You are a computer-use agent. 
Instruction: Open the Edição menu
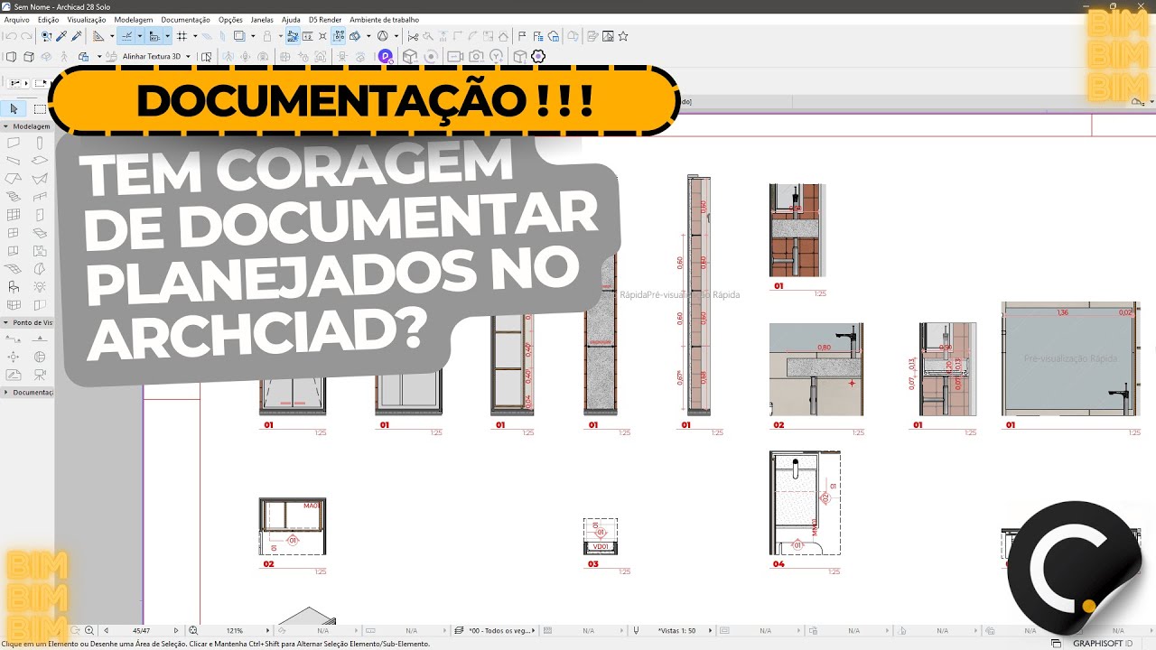click(48, 19)
